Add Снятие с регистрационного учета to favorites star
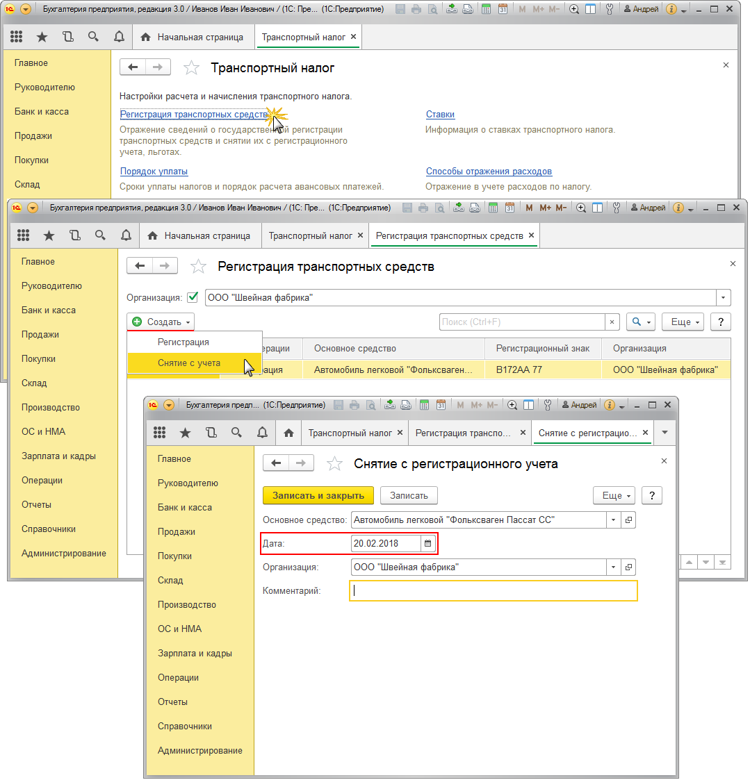The width and height of the screenshot is (750, 780). (x=334, y=463)
